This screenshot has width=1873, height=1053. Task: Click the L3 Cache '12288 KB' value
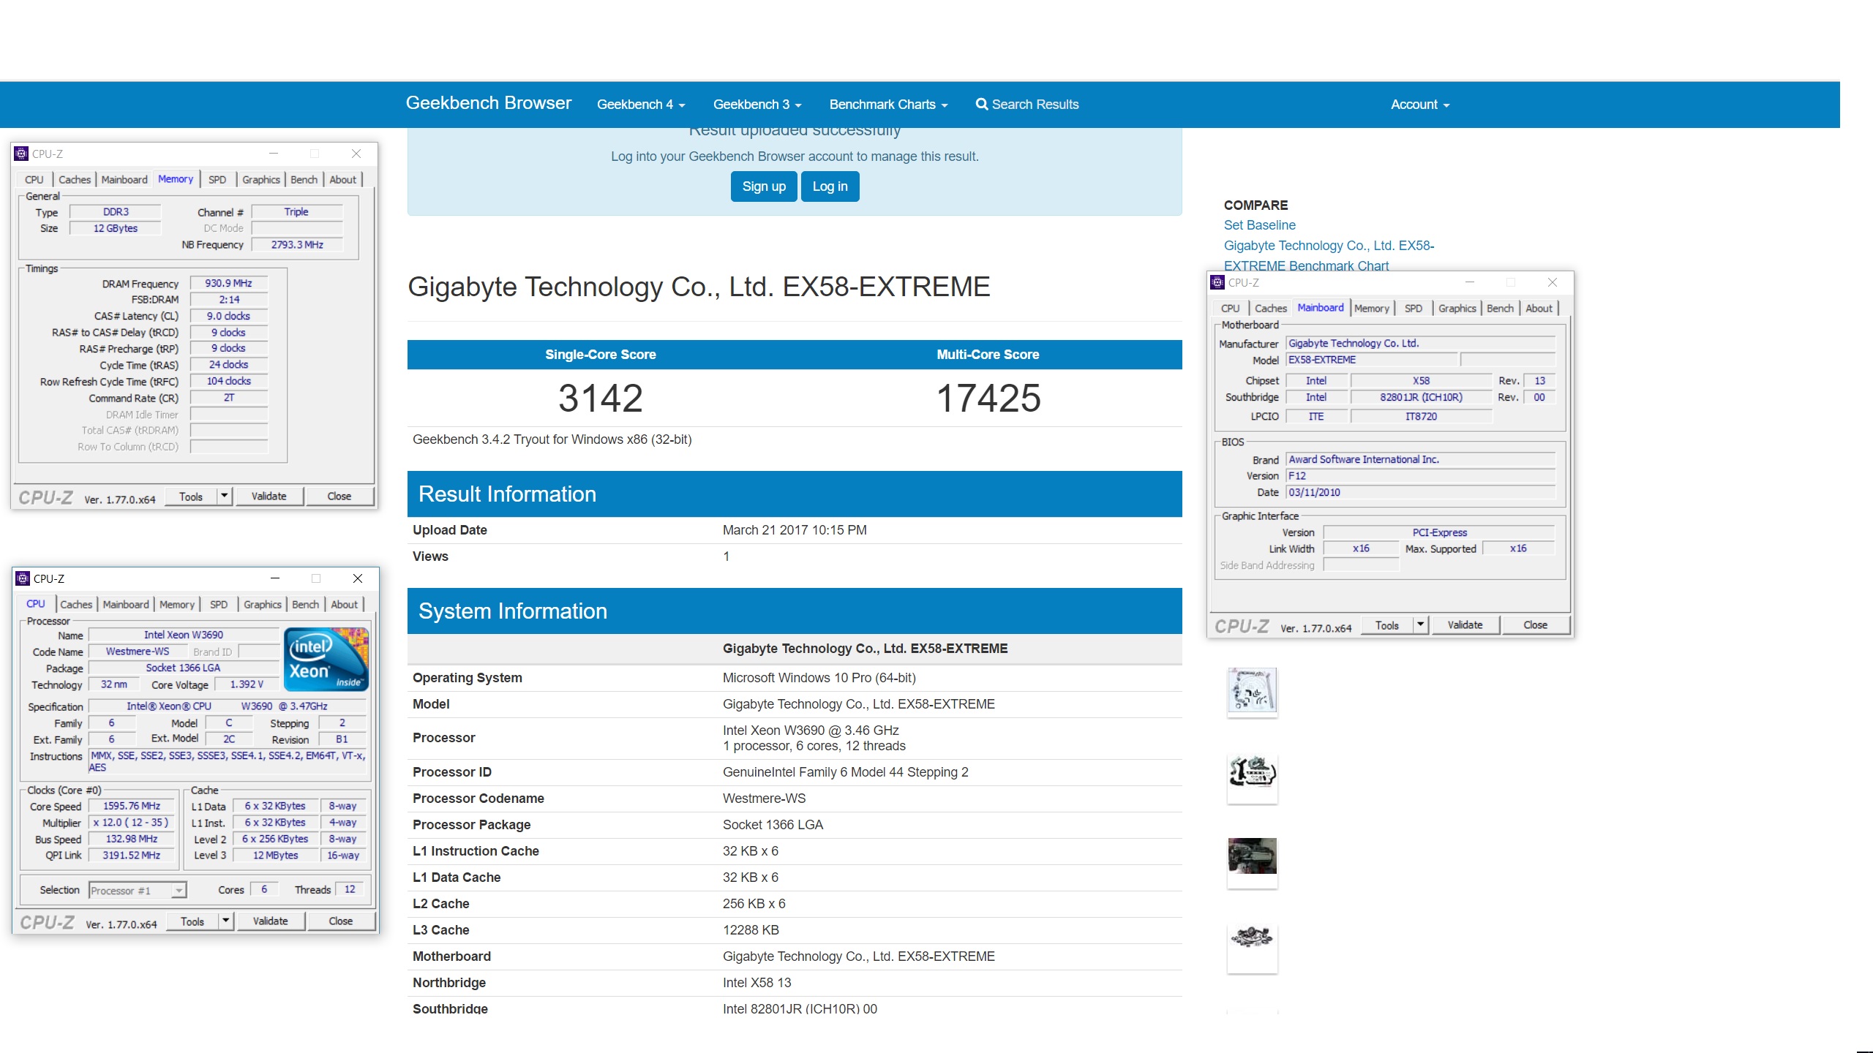click(x=751, y=930)
